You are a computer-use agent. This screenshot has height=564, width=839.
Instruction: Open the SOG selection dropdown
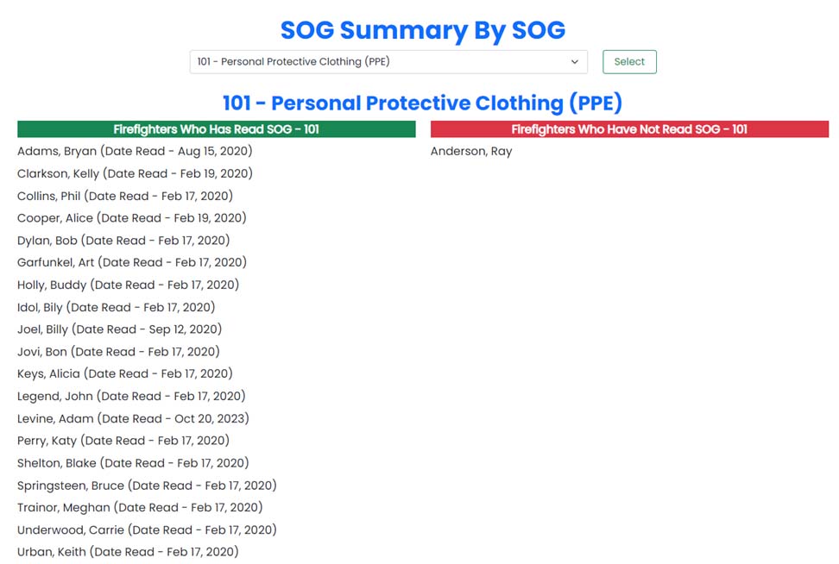(388, 61)
